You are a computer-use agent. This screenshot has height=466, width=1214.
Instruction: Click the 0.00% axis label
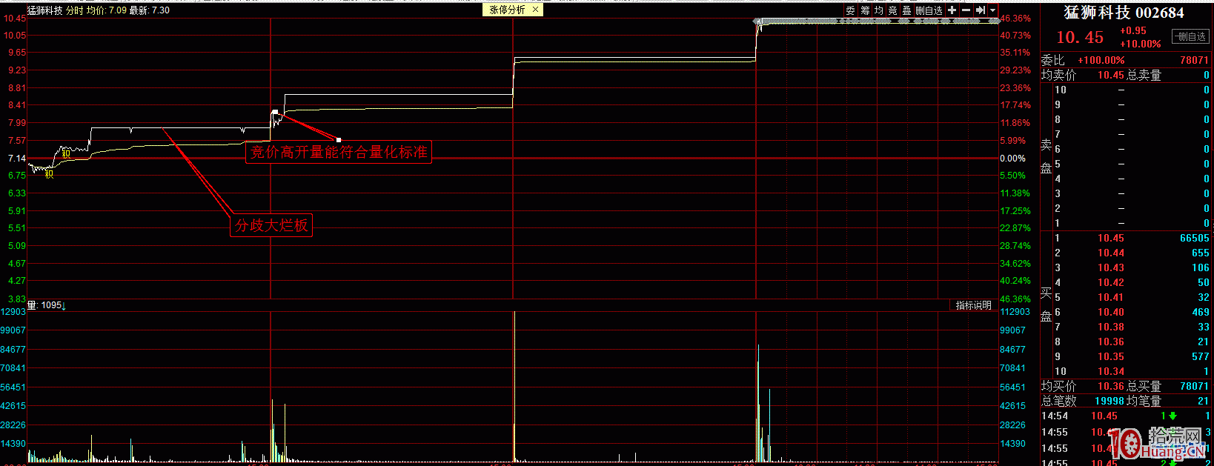click(x=1012, y=159)
